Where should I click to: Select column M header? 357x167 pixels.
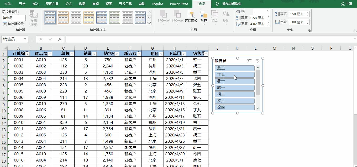click(274, 48)
